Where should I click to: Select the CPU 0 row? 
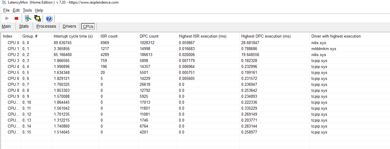pyautogui.click(x=195, y=43)
